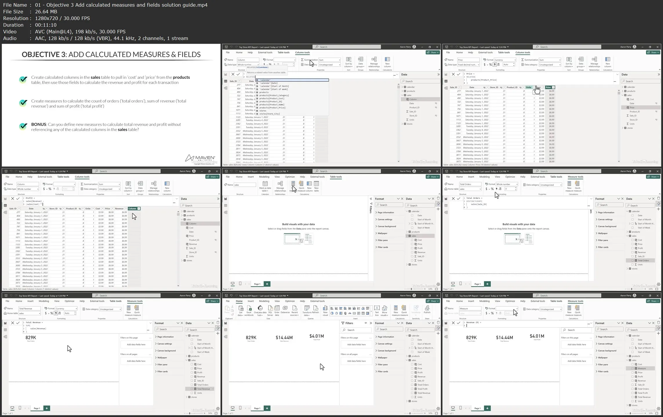Check the Cost field in the Total Orders frame

pyautogui.click(x=633, y=240)
